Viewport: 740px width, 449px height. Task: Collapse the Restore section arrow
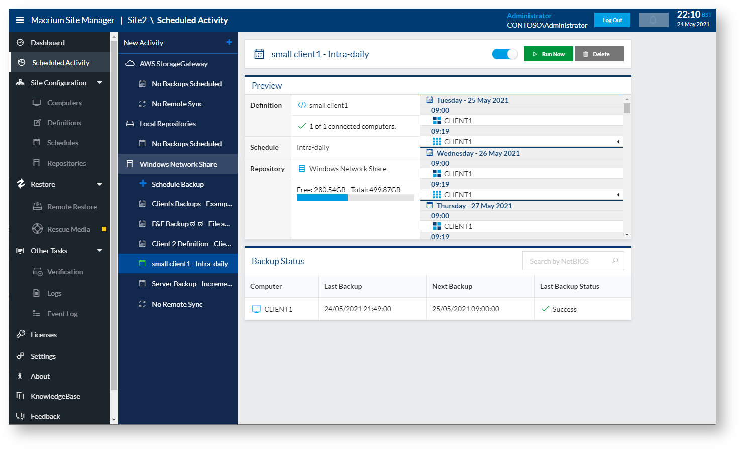pos(99,184)
